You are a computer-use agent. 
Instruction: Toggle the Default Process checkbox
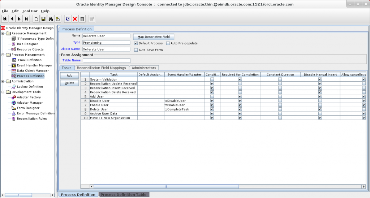pos(136,43)
